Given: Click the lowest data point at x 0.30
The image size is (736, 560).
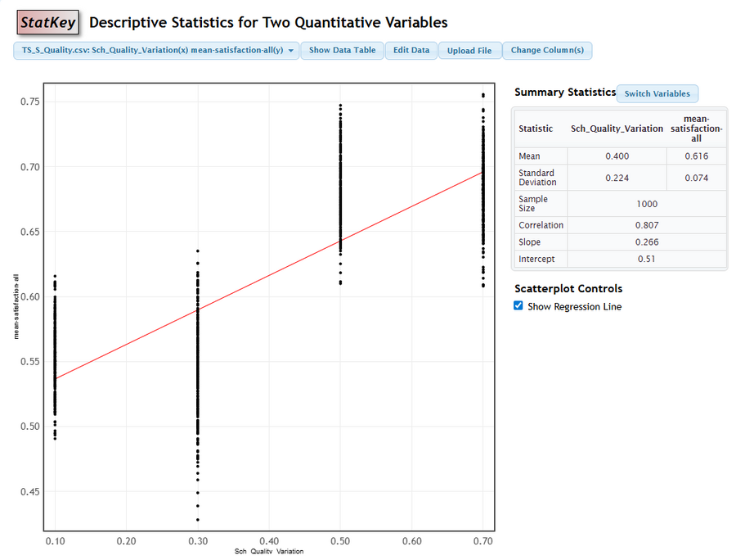Looking at the screenshot, I should pyautogui.click(x=197, y=519).
